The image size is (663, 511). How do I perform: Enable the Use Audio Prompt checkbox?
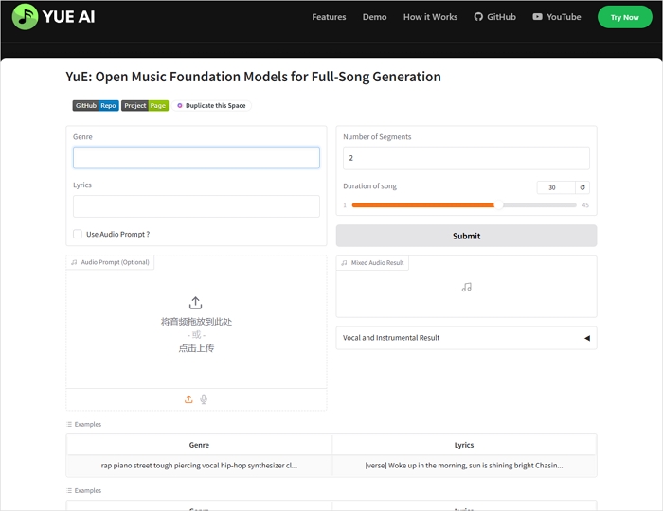pos(78,234)
